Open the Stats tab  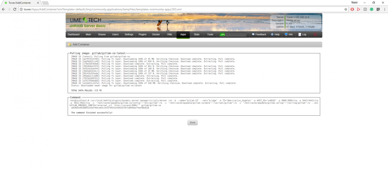[x=197, y=34]
